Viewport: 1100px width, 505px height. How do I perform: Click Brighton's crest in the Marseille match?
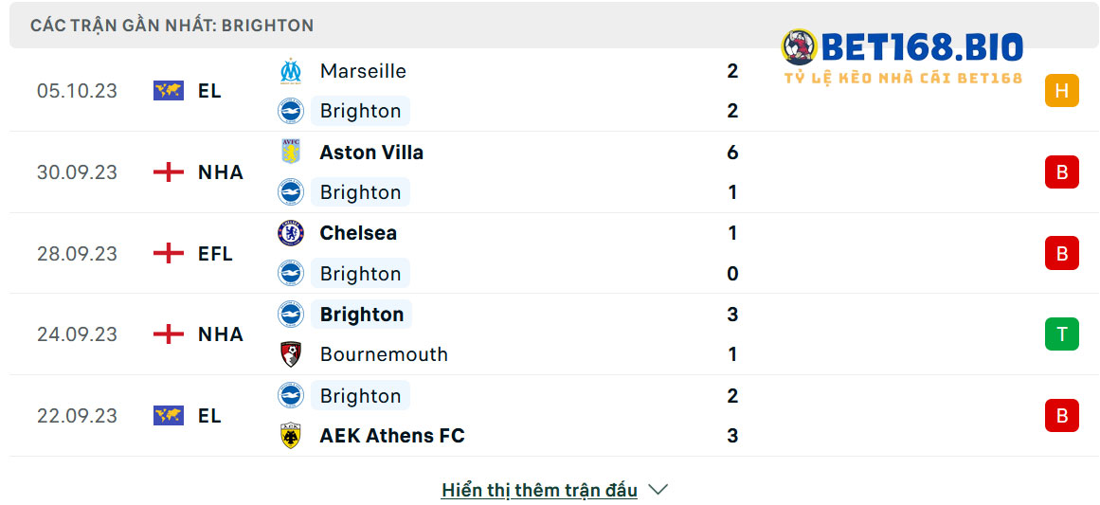coord(291,111)
